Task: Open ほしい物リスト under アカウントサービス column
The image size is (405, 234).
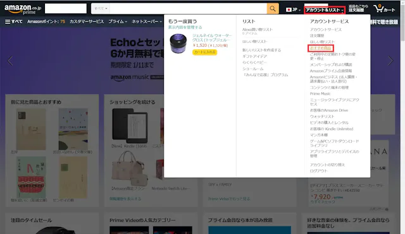Action: point(322,42)
